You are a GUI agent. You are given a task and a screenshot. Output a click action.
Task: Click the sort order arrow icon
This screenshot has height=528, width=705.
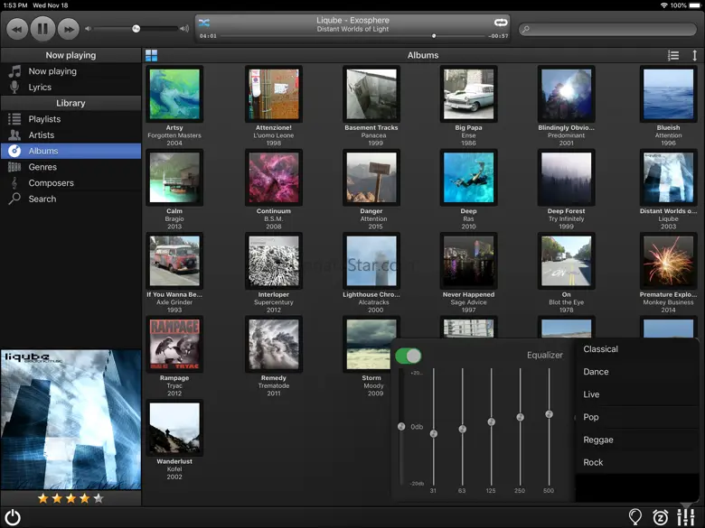tap(694, 55)
